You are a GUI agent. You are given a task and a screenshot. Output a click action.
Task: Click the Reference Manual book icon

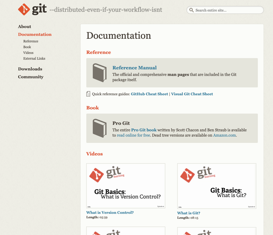(x=100, y=73)
